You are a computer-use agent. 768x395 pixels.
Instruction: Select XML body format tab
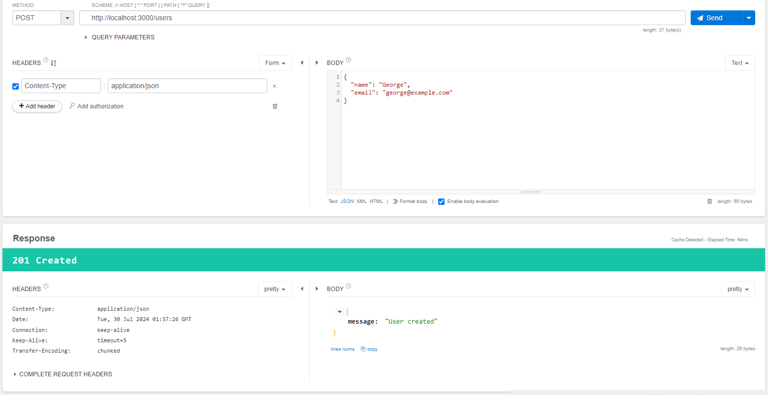(361, 201)
